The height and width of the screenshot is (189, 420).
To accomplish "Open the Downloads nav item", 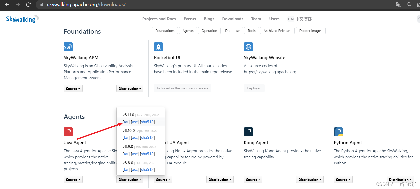I will [x=233, y=19].
